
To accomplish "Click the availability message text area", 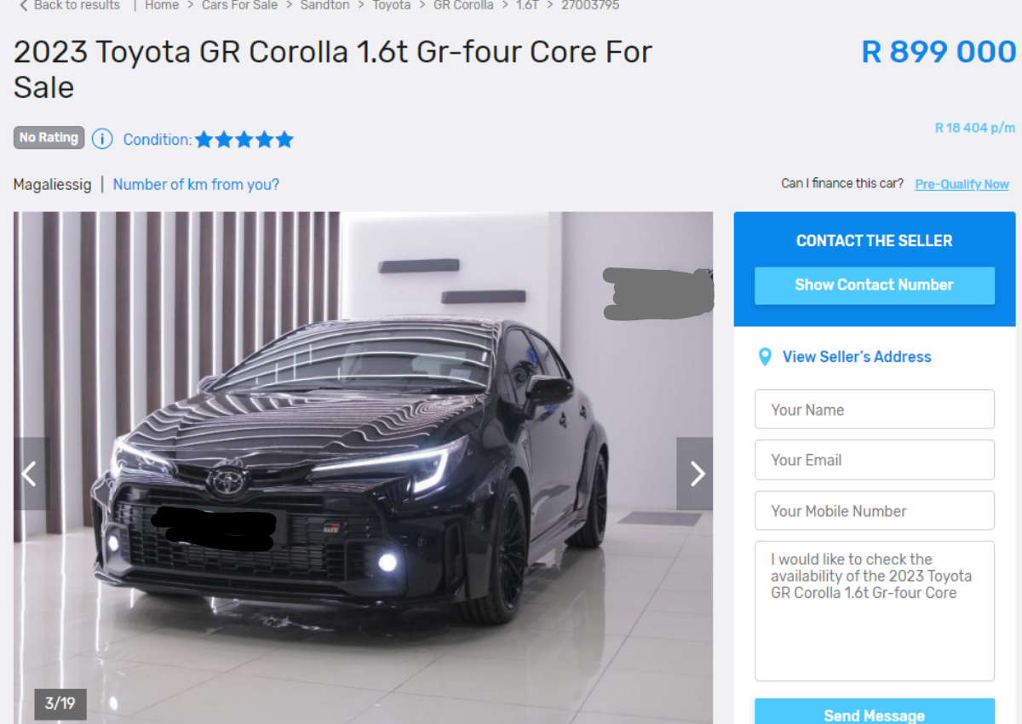I will (x=875, y=611).
